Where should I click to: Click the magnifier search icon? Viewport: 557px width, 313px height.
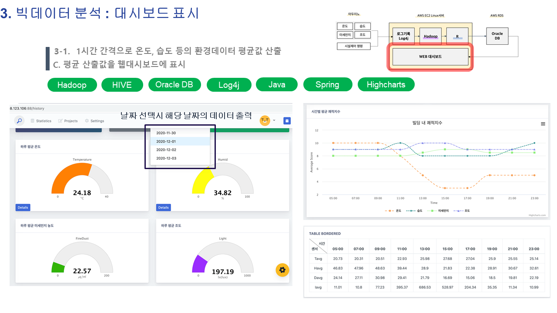tap(19, 121)
